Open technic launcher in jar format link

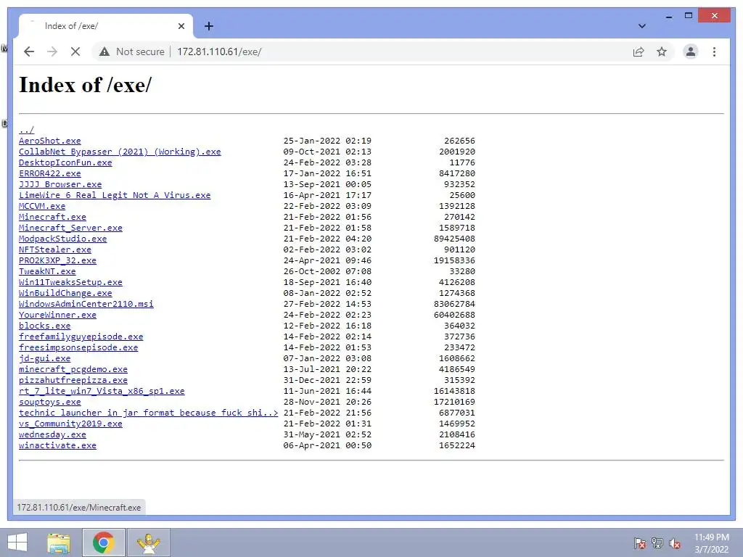pyautogui.click(x=148, y=413)
